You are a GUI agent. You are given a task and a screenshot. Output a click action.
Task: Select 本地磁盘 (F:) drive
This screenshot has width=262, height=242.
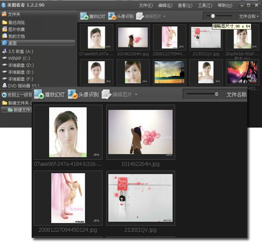(17, 79)
